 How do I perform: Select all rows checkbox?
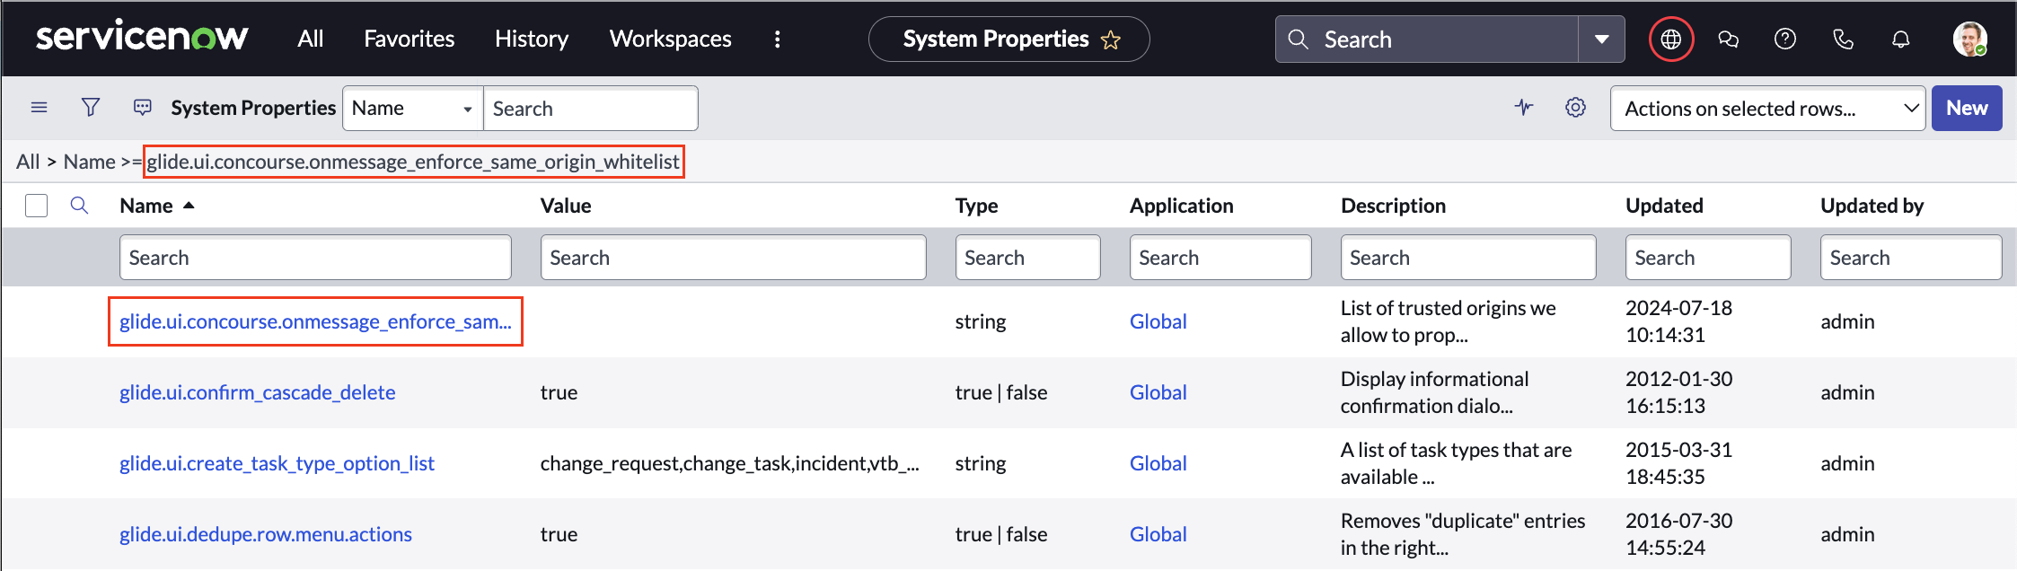pos(37,206)
